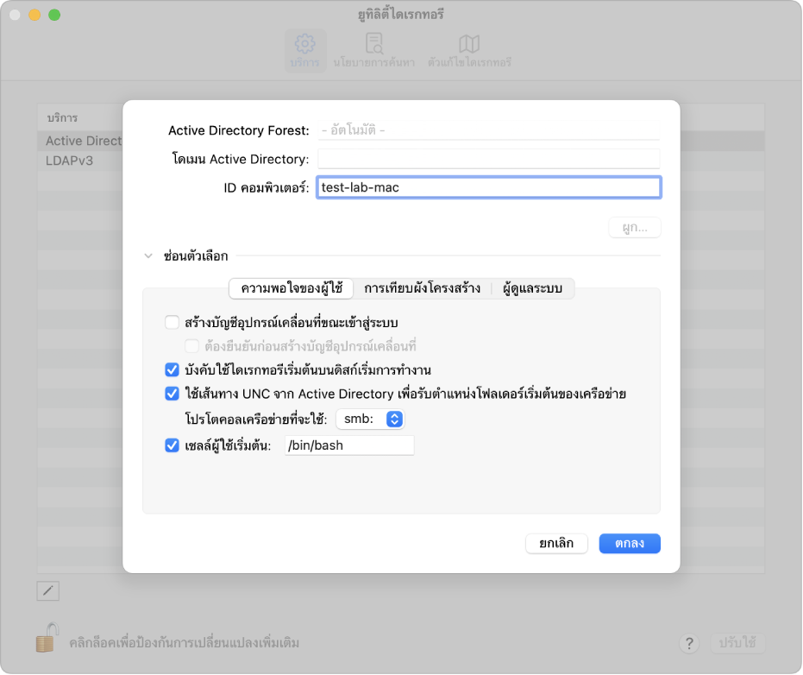Toggle require confirmation before creating mobile account
Image resolution: width=803 pixels, height=675 pixels.
tap(192, 346)
